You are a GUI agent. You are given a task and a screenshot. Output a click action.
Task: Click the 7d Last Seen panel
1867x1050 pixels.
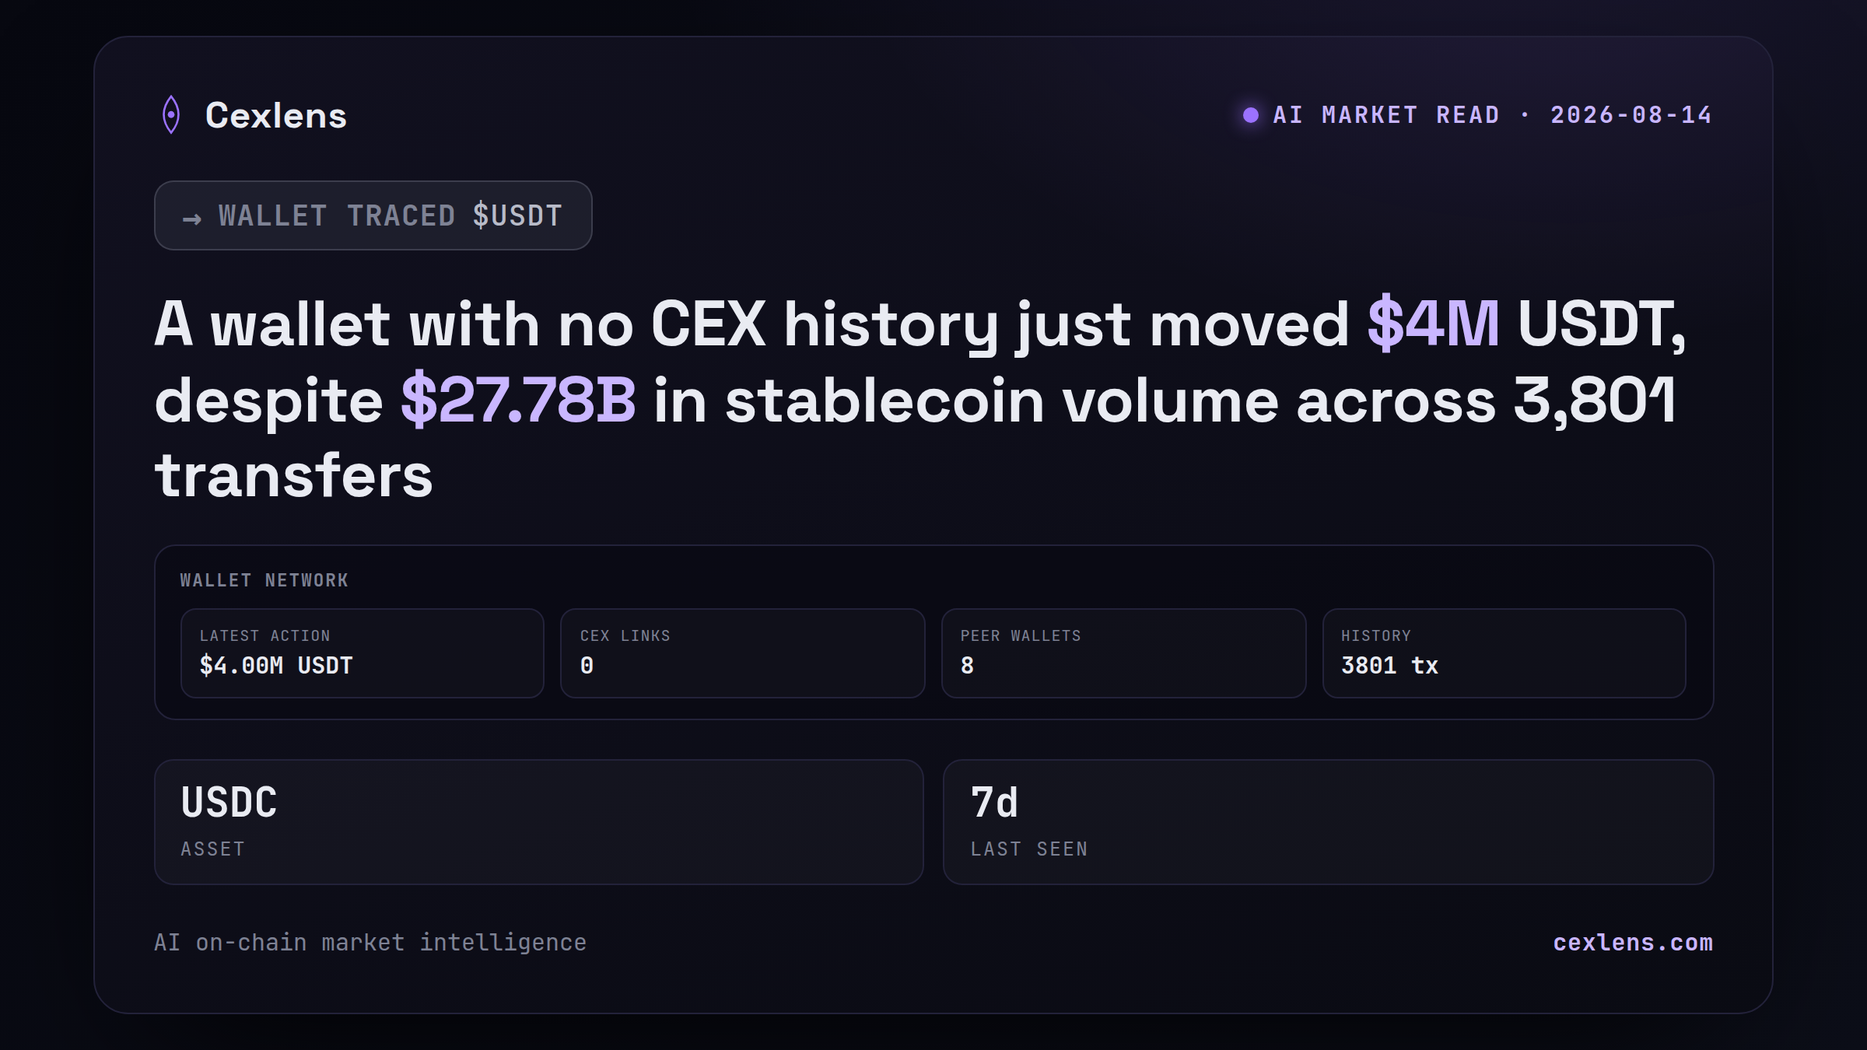click(1329, 822)
